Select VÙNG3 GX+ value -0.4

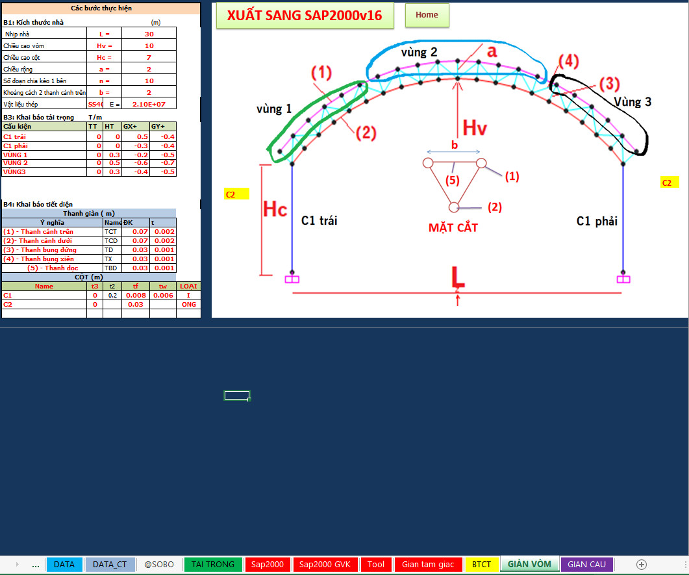[136, 172]
